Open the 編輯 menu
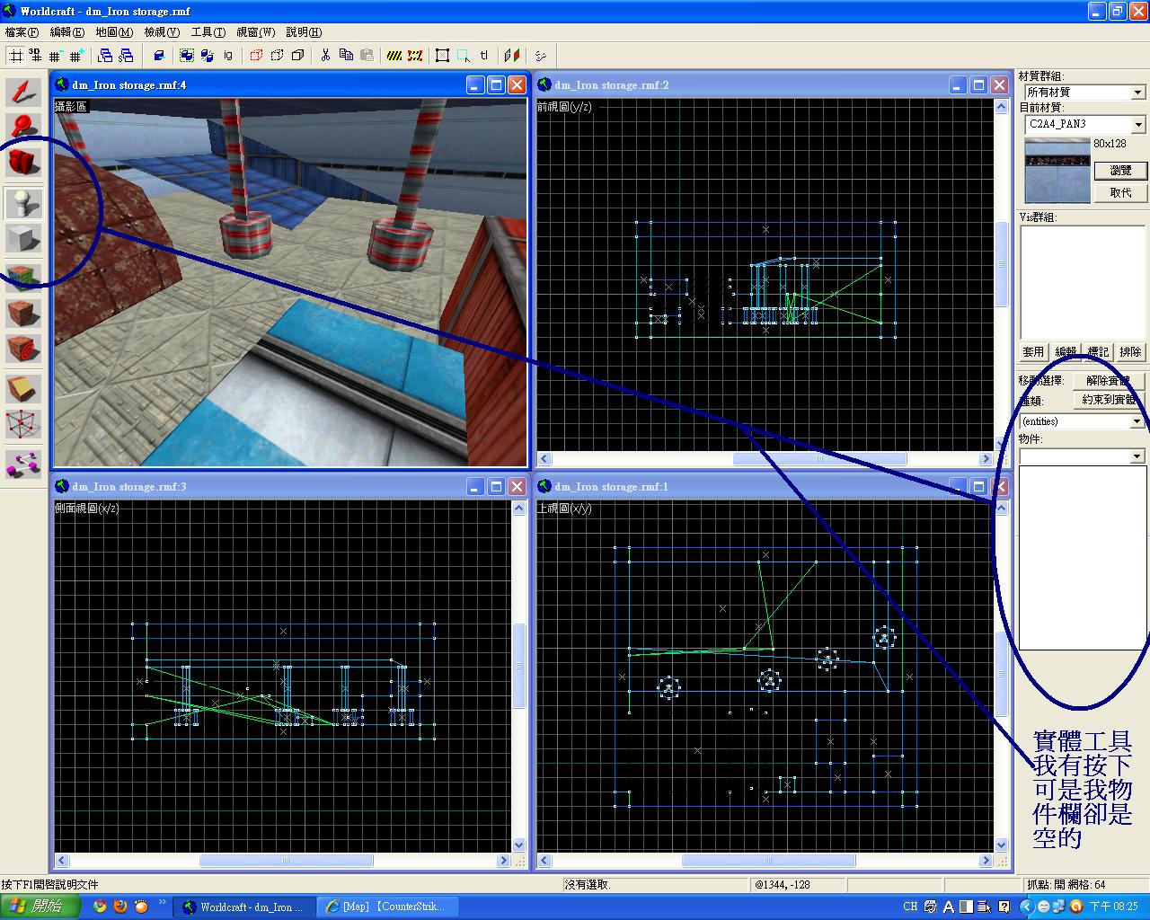 coord(67,32)
